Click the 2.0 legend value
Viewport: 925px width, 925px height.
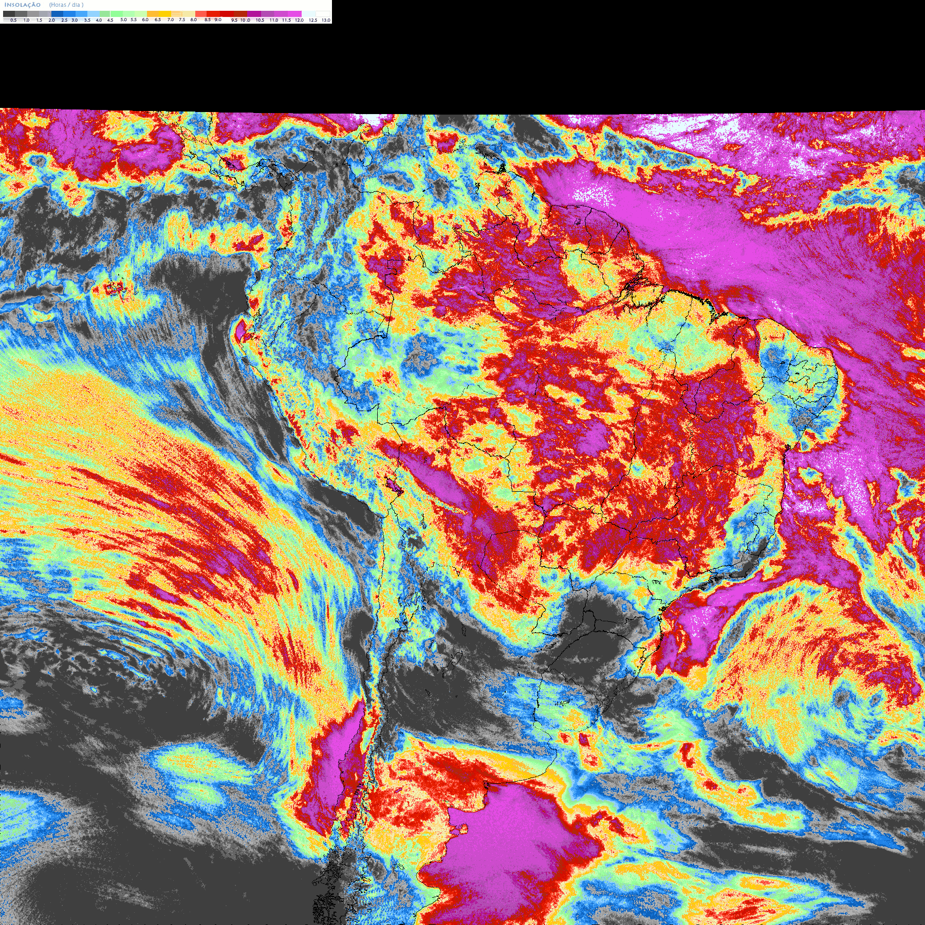52,20
